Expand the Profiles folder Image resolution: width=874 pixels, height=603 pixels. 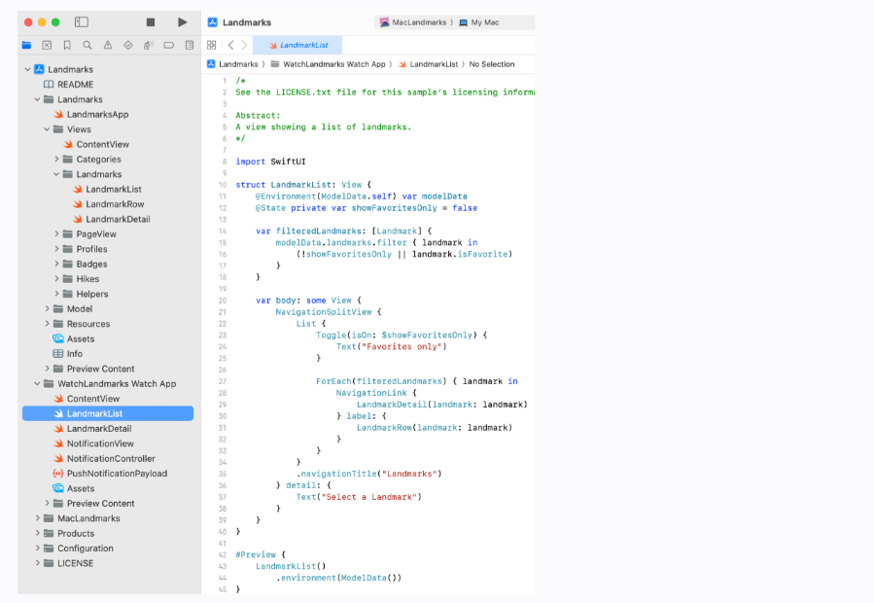pyautogui.click(x=56, y=249)
